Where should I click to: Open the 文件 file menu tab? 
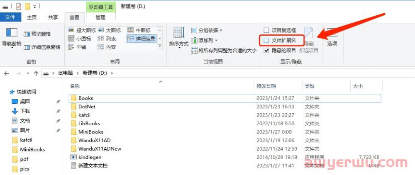click(x=10, y=17)
